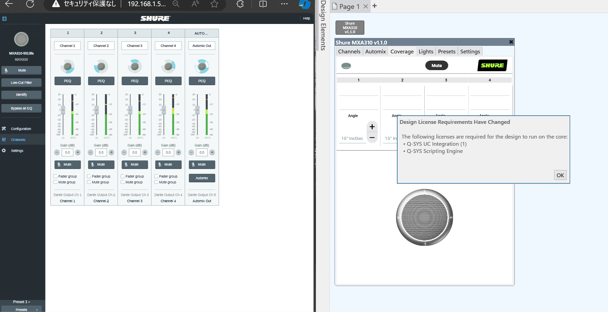Image resolution: width=608 pixels, height=312 pixels.
Task: Click OK in license requirements dialog
Action: tap(560, 175)
